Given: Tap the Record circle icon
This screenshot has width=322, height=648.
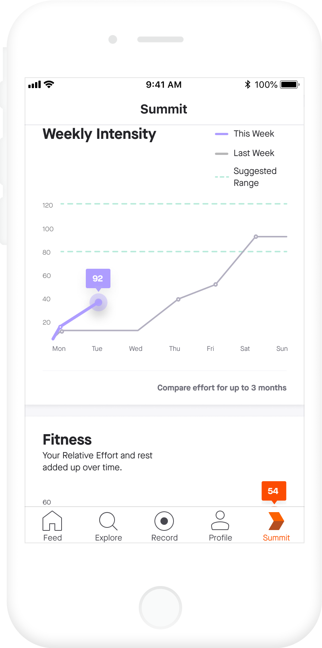Looking at the screenshot, I should coord(164,521).
